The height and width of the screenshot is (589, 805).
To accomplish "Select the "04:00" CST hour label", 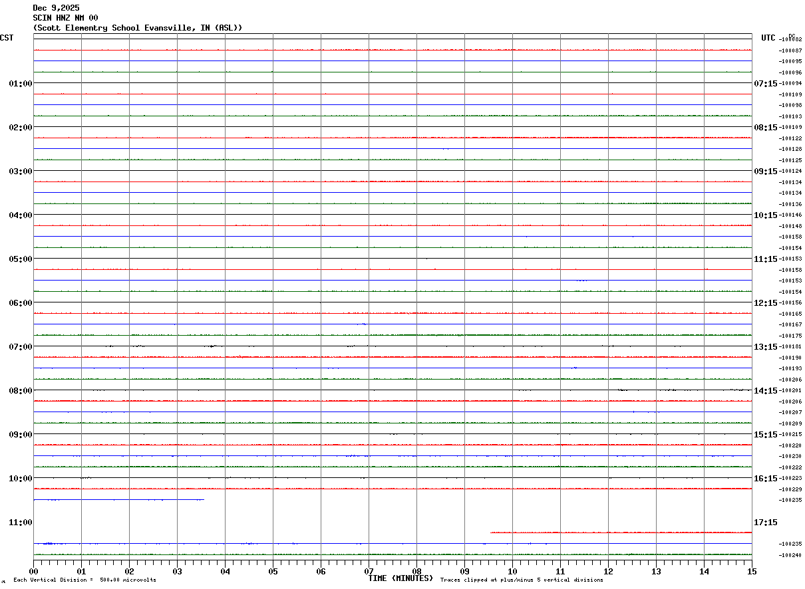I will coord(21,215).
